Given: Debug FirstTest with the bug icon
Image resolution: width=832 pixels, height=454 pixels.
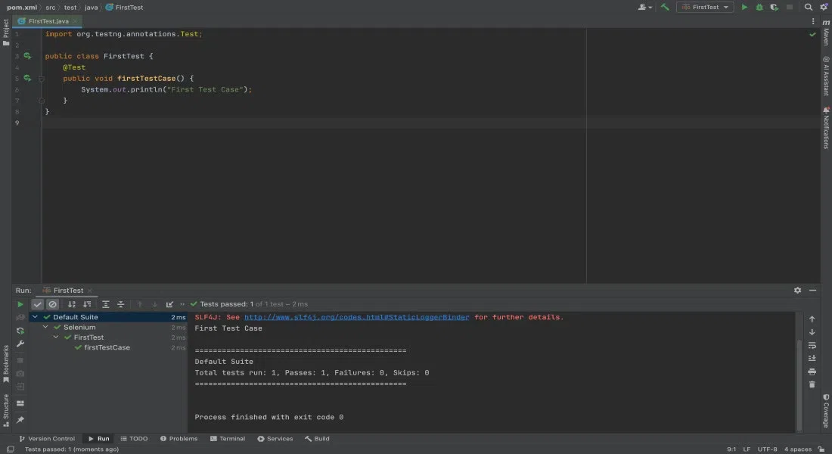Looking at the screenshot, I should 759,7.
